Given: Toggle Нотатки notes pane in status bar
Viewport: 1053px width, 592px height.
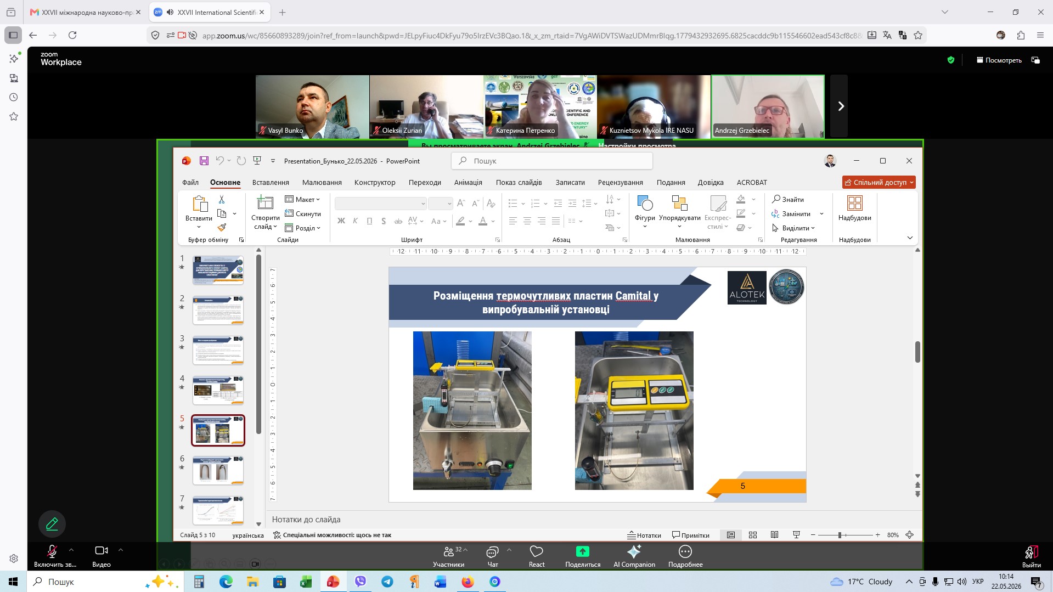Looking at the screenshot, I should (x=644, y=535).
